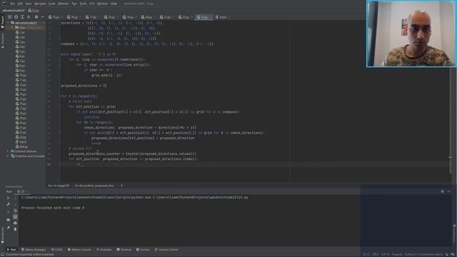Open run configuration wrench icon
457x257 pixels.
[8, 204]
